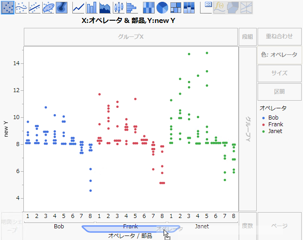Click the 14 tick label on Y axis
The height and width of the screenshot is (240, 303).
(17, 63)
